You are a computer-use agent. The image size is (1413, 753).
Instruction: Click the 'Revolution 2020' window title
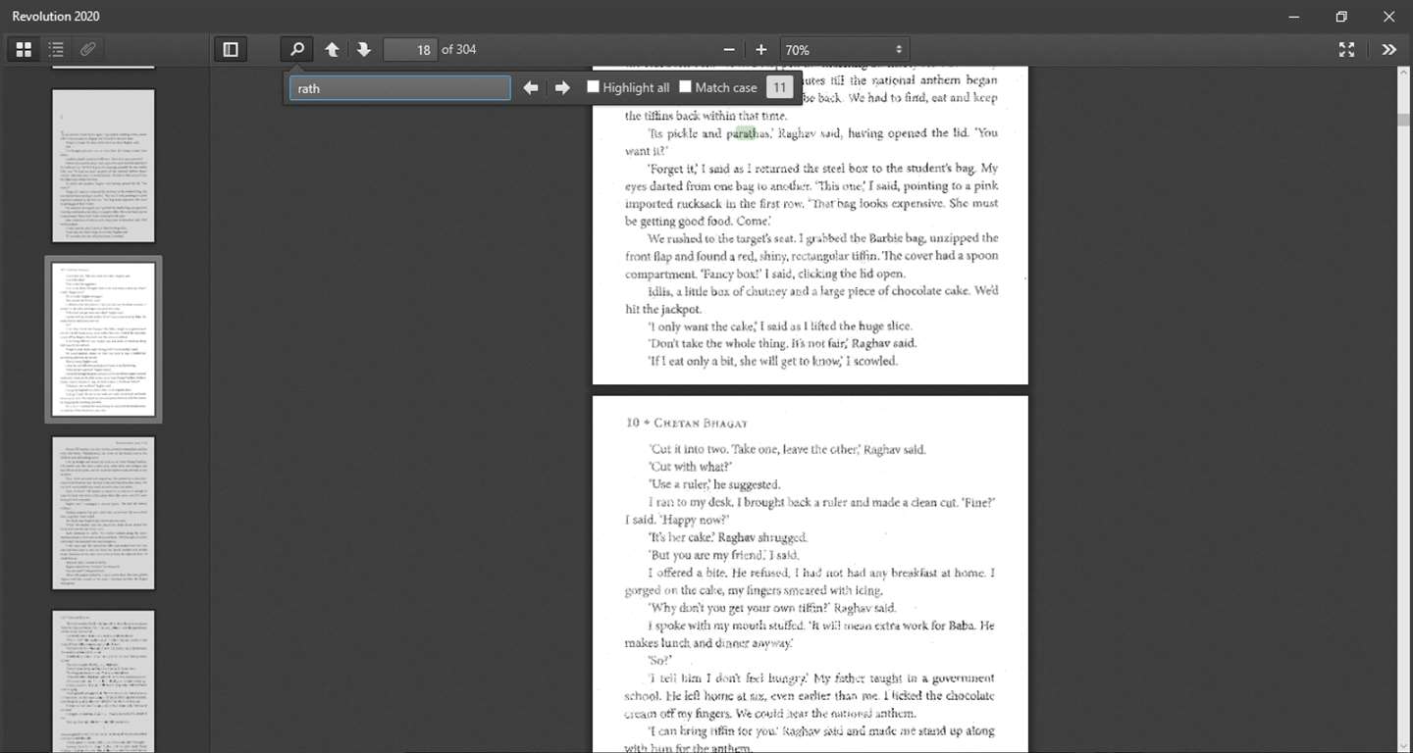(56, 16)
